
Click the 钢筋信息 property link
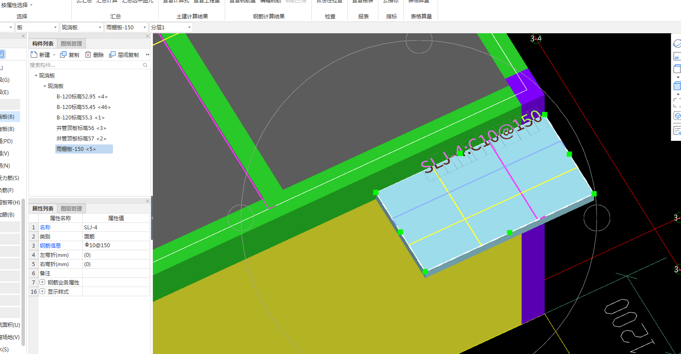(x=50, y=245)
